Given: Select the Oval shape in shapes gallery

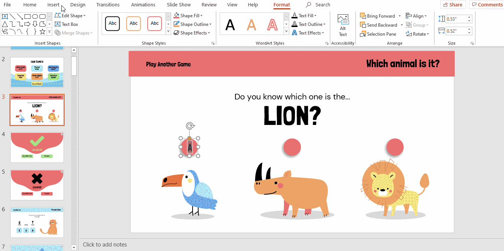Looking at the screenshot, I should 35,16.
